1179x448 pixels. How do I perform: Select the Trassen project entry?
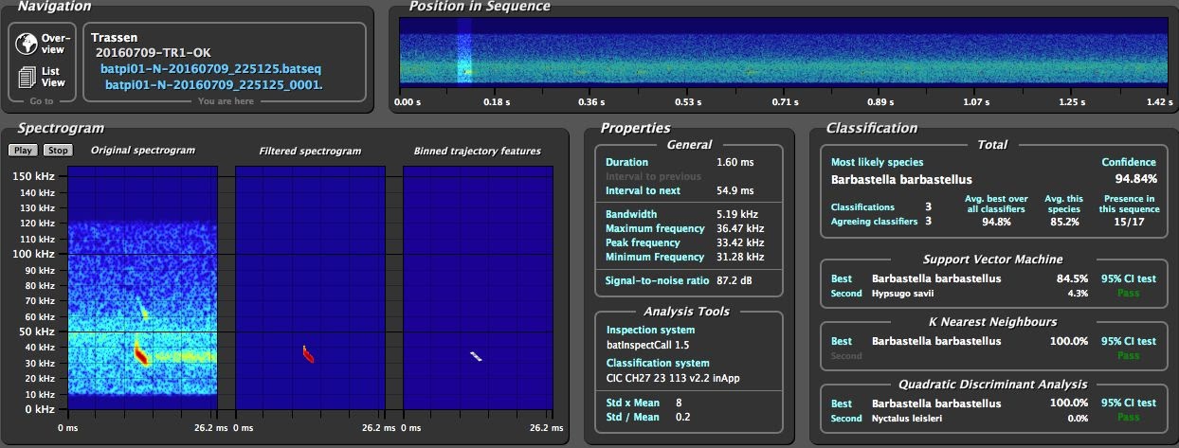click(114, 38)
